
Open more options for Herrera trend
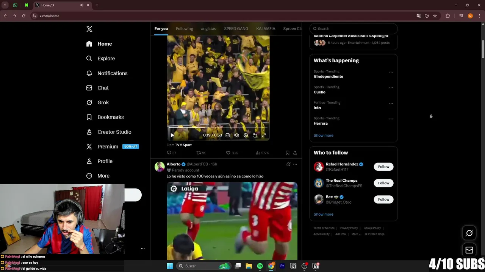tap(391, 119)
